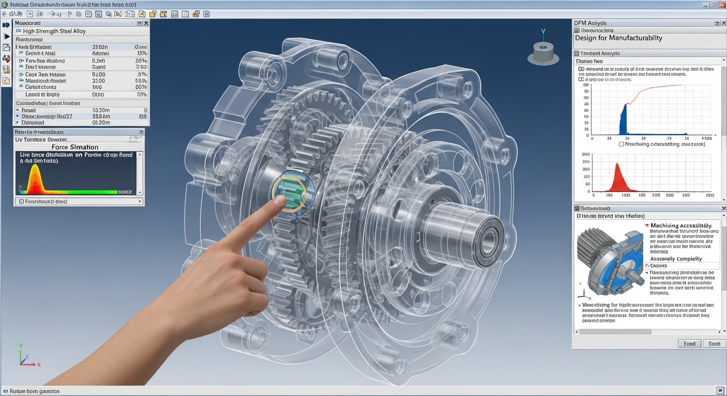Click the bottom orange document icon in left sidebar

point(6,81)
